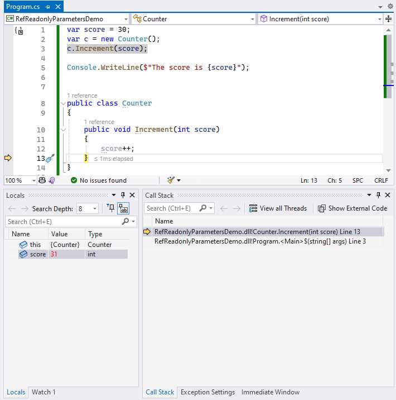Open Locals window position dropdown arrow
This screenshot has width=396, height=400.
point(114,195)
